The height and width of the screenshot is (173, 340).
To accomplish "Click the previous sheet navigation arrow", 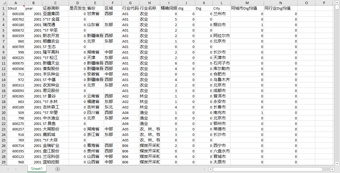I will pyautogui.click(x=8, y=169).
